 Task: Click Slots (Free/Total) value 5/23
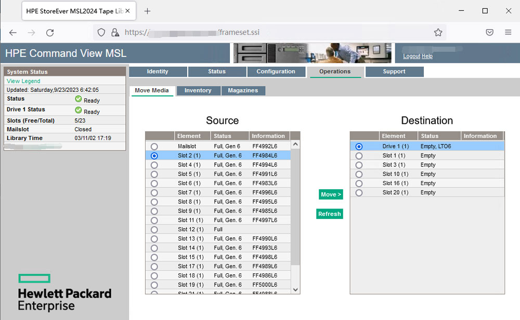[80, 121]
